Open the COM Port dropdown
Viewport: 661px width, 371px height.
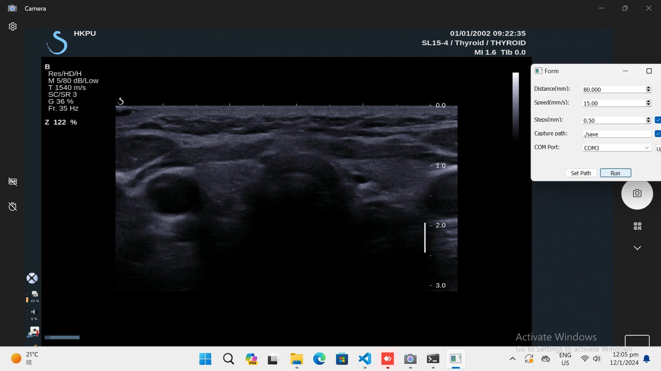(x=617, y=148)
